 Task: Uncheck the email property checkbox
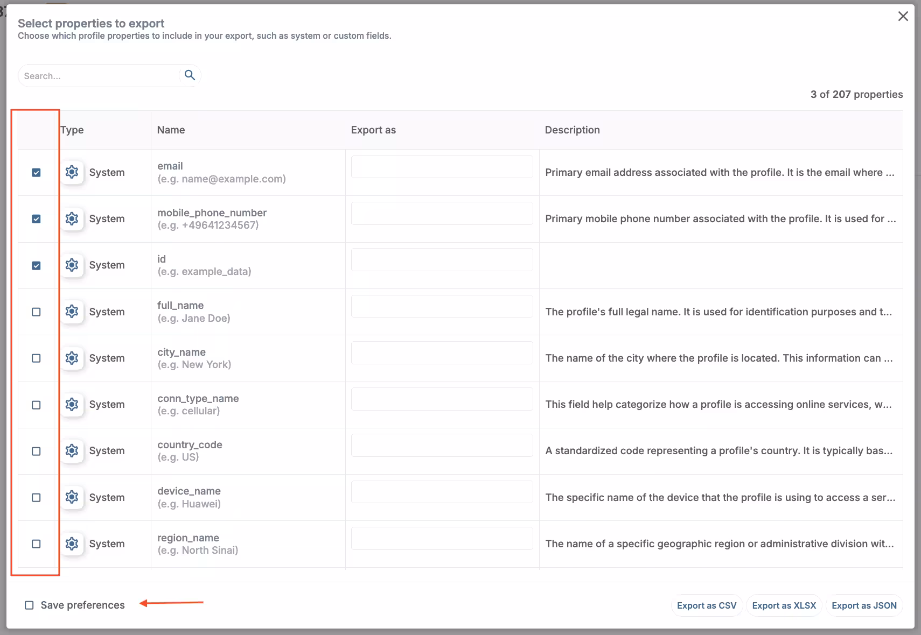(36, 173)
